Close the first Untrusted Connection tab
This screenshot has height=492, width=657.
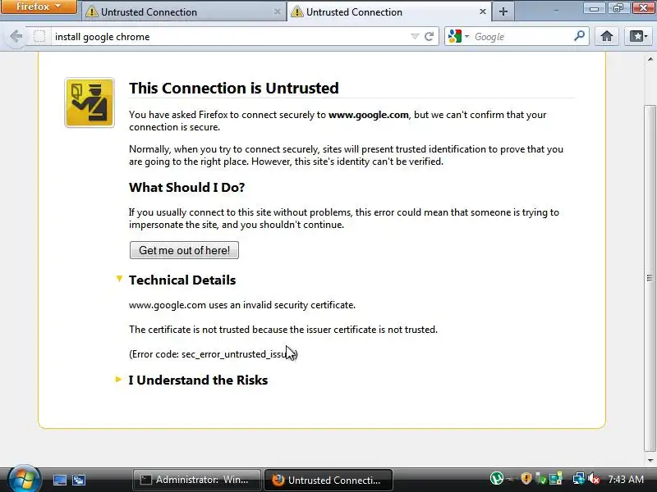point(277,11)
